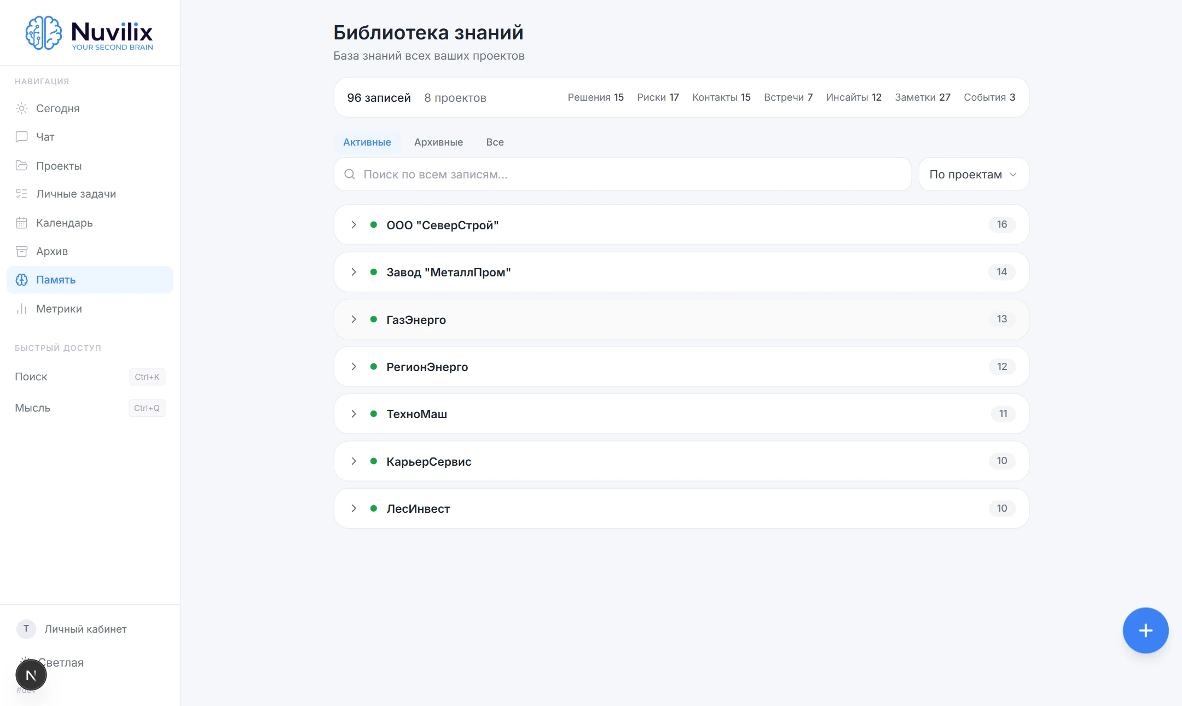Click the Память brain icon
1182x706 pixels.
pos(21,280)
